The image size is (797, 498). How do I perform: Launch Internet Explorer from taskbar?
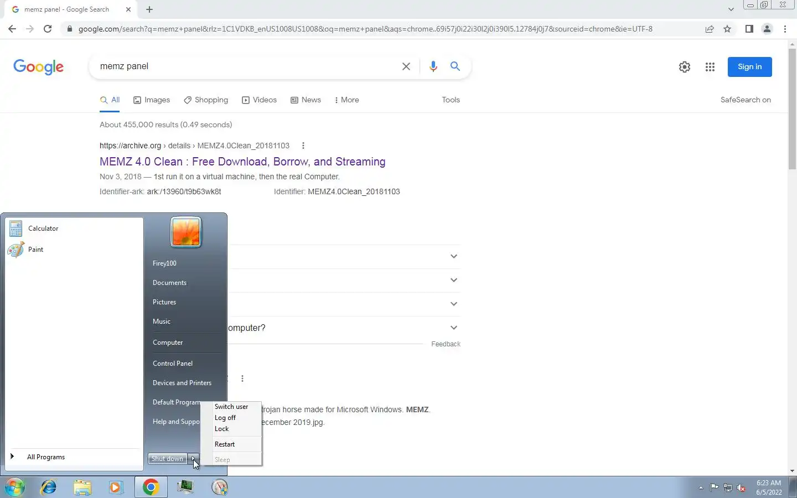coord(49,487)
